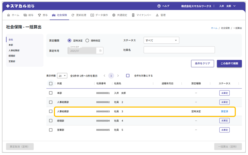Check the 全件を対象とする checkbox
The height and width of the screenshot is (155, 248).
tap(128, 76)
